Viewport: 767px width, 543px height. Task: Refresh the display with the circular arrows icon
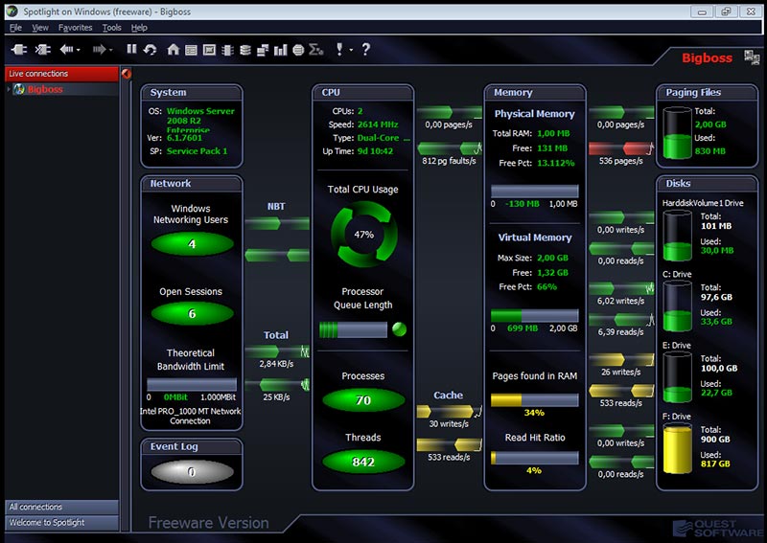151,50
